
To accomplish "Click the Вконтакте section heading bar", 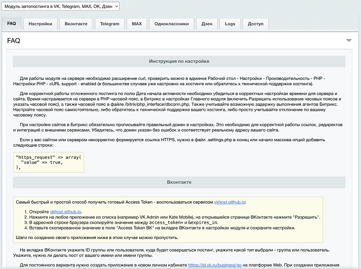I will click(179, 182).
